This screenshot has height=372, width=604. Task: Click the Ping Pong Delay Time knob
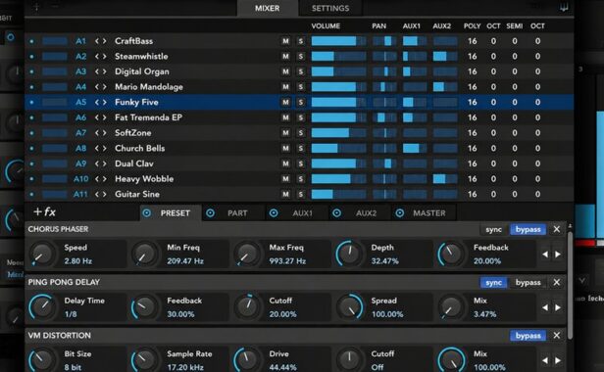tap(43, 307)
